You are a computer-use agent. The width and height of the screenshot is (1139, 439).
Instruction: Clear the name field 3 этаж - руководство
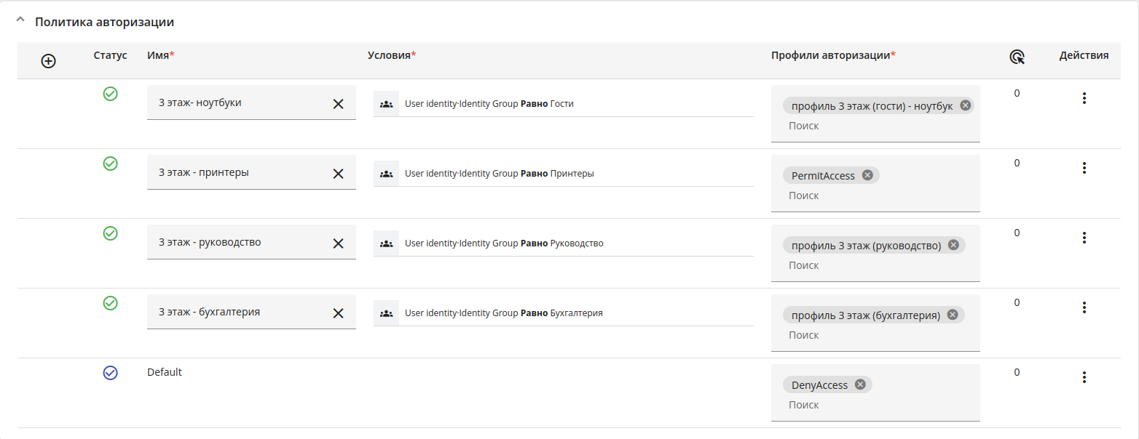(x=338, y=243)
